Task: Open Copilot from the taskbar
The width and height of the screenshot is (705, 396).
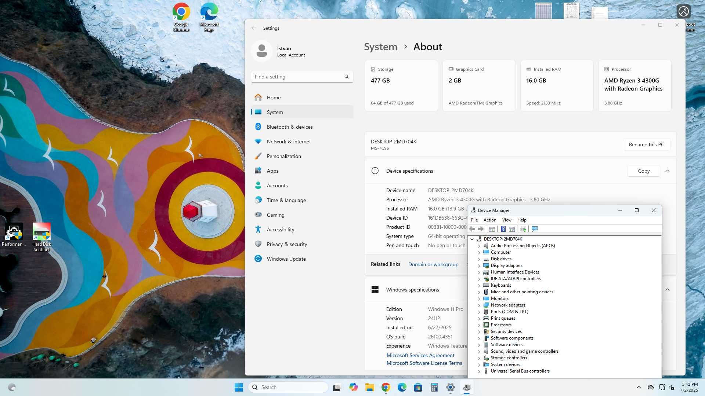Action: click(x=353, y=387)
